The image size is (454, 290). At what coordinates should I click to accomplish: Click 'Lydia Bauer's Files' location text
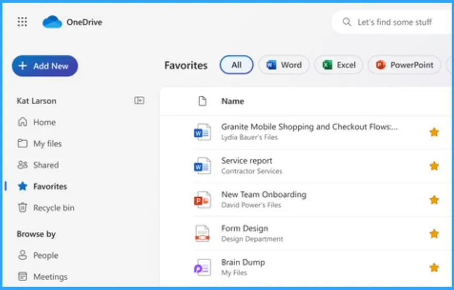point(249,138)
